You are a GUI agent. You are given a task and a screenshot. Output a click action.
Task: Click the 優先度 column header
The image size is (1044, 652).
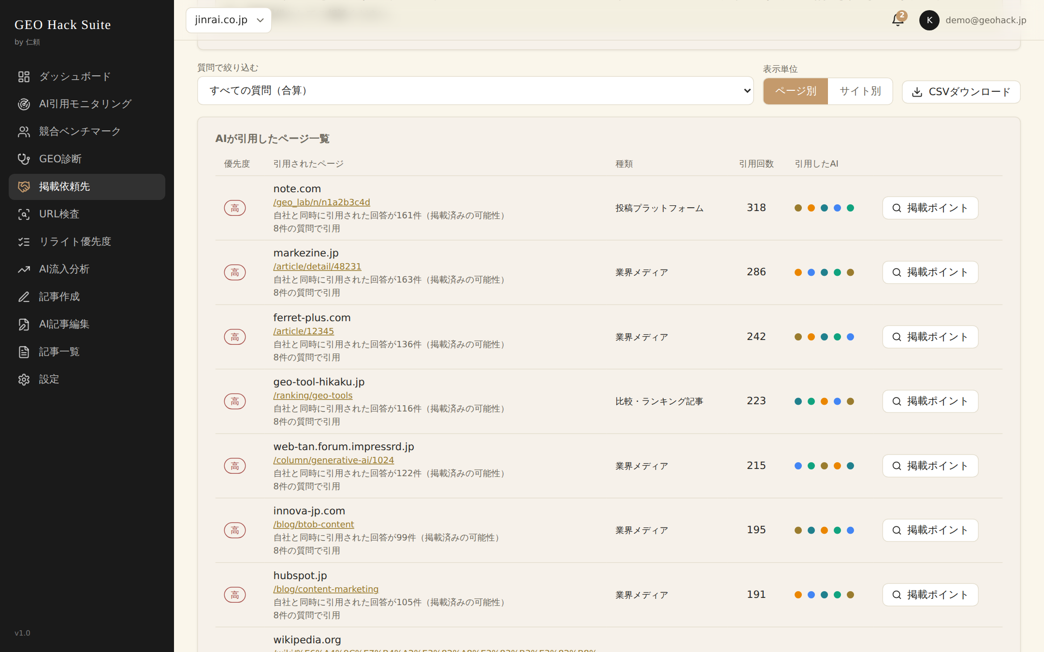tap(237, 164)
